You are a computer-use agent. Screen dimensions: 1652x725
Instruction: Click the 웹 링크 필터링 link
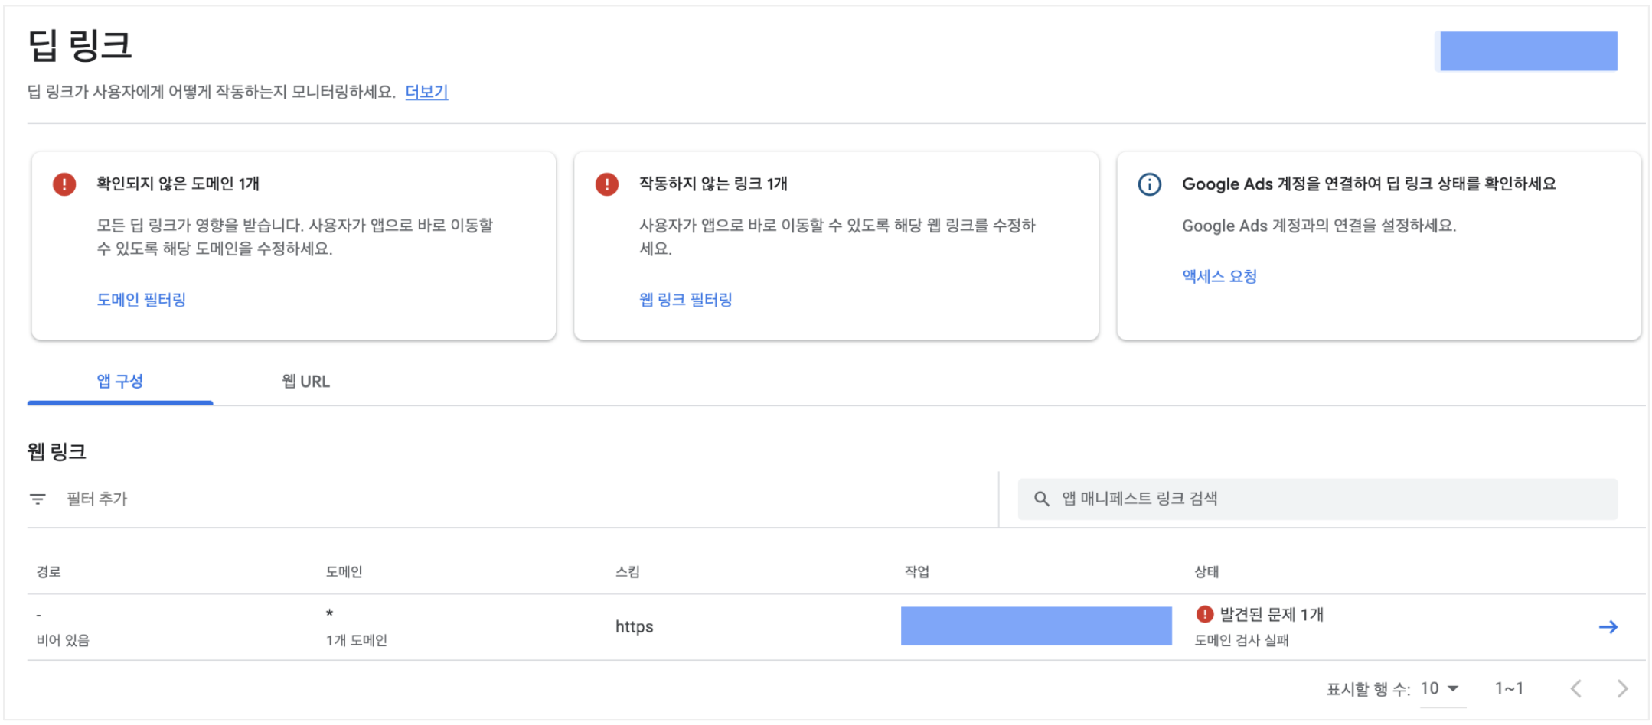[x=686, y=300]
